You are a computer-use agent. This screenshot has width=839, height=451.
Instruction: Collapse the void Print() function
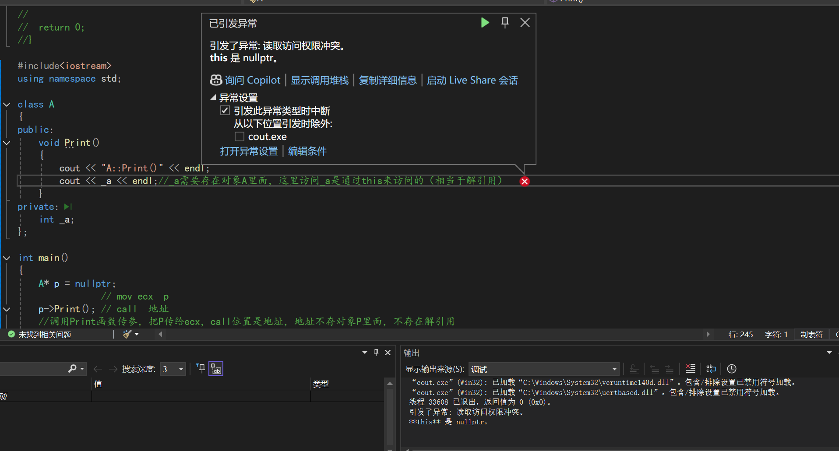click(x=7, y=143)
